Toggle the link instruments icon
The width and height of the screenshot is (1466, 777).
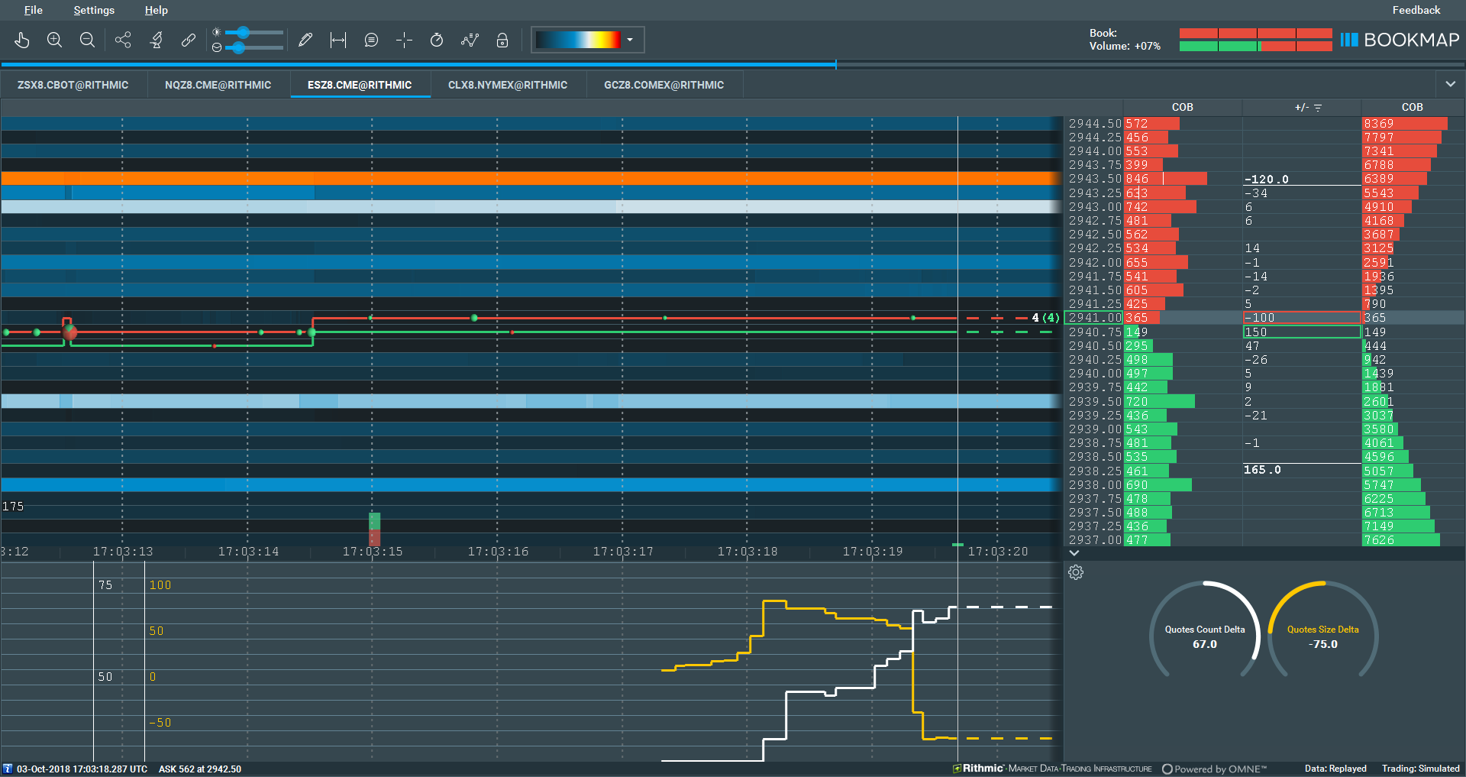189,40
